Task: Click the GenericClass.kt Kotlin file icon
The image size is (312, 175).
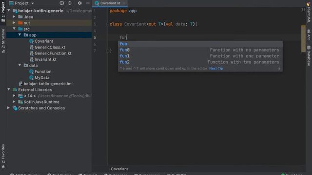Action: click(x=31, y=47)
